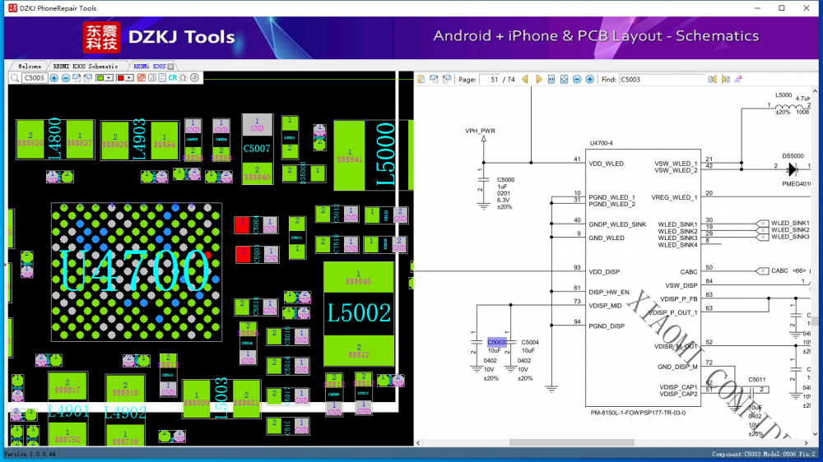This screenshot has width=823, height=462.
Task: Click the PCB zoom out icon
Action: (x=66, y=78)
